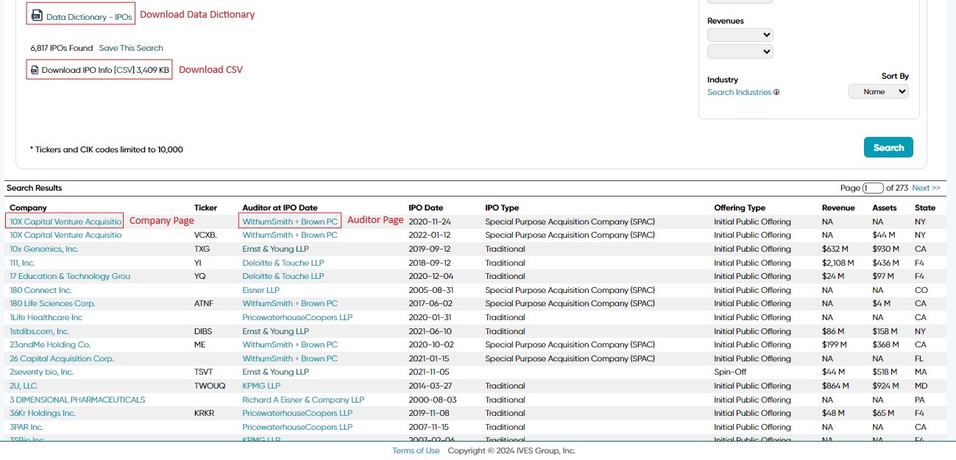The width and height of the screenshot is (956, 460).
Task: Open Terms of Use link
Action: [x=416, y=450]
